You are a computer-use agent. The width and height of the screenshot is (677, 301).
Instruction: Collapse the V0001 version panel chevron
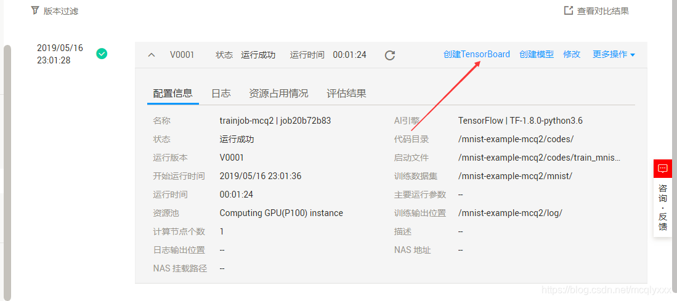(x=152, y=55)
